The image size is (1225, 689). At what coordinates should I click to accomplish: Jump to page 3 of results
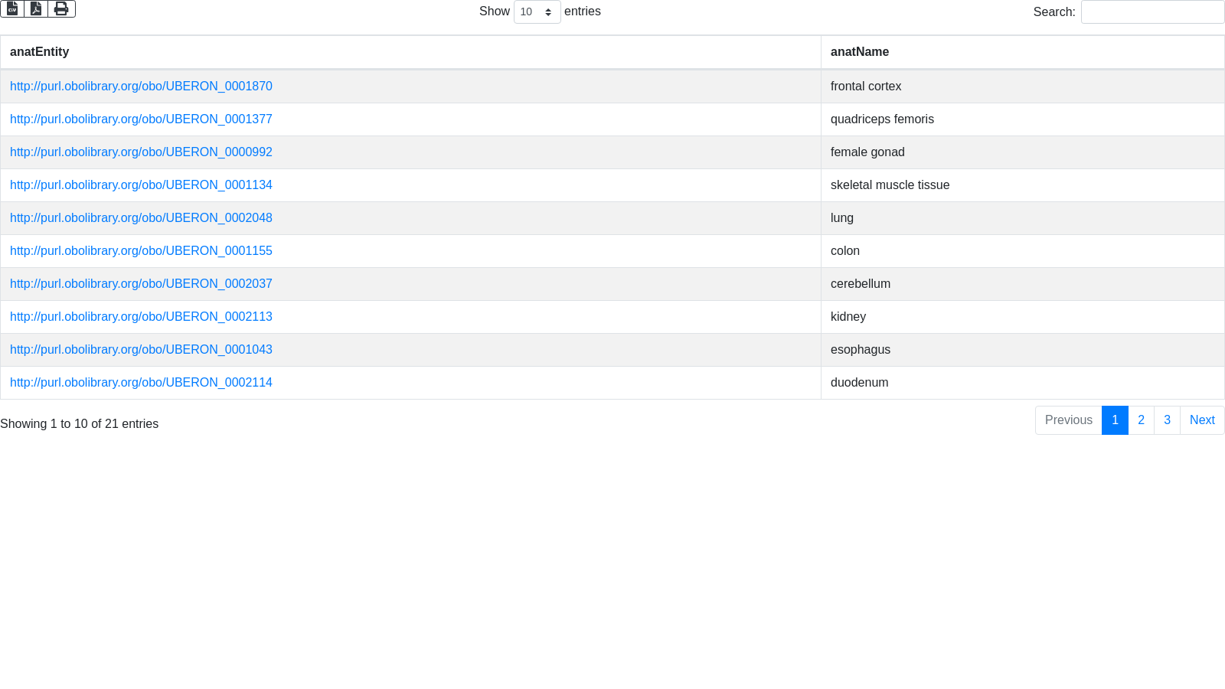pos(1167,420)
